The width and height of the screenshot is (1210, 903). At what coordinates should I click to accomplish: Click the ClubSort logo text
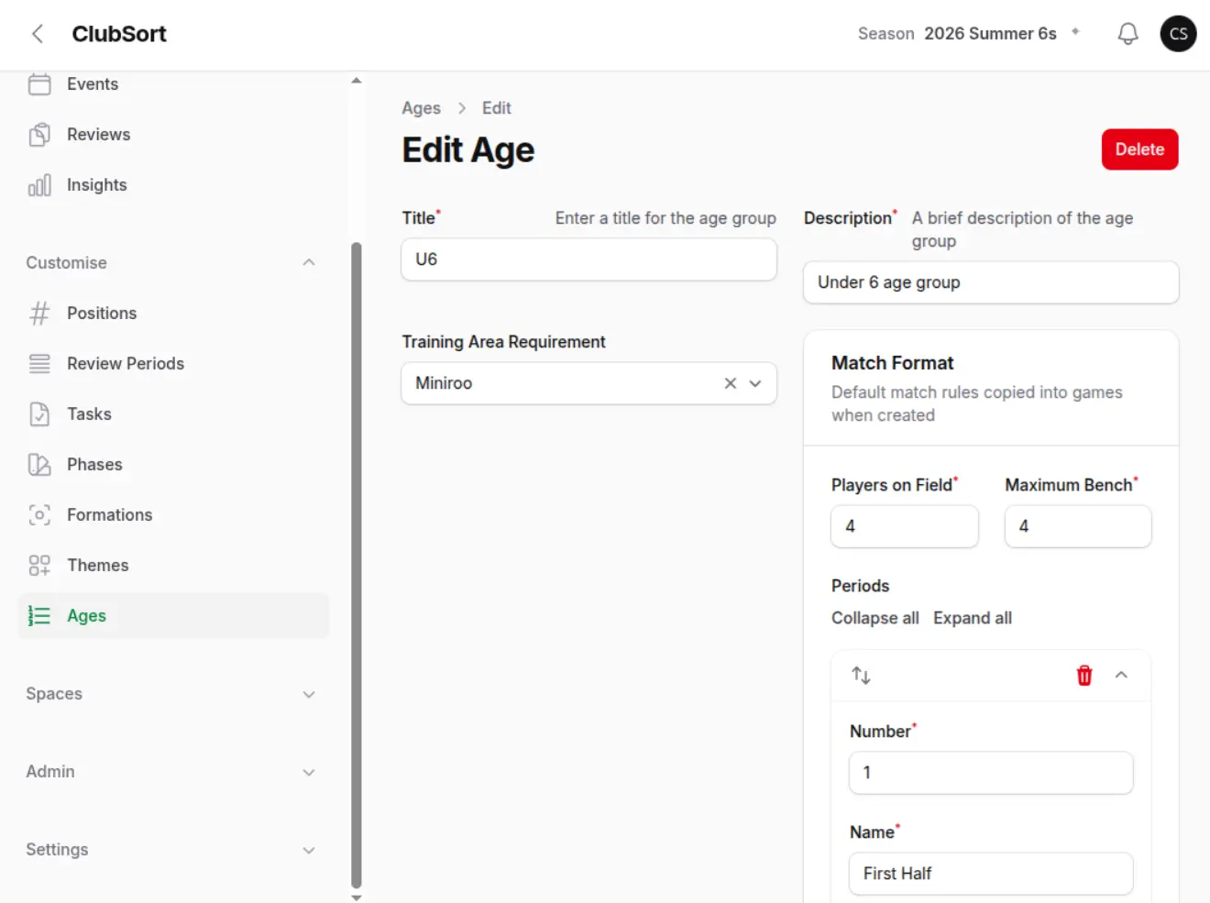pyautogui.click(x=119, y=34)
